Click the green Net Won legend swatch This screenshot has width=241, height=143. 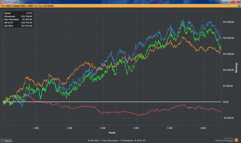click(89, 141)
